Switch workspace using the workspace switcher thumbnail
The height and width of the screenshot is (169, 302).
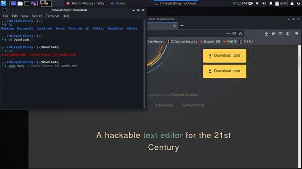point(46,3)
